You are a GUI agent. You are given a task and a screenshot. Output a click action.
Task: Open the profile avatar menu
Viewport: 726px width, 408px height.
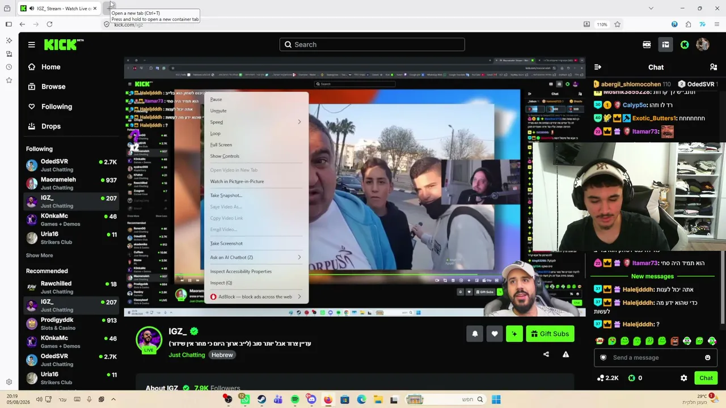tap(703, 45)
